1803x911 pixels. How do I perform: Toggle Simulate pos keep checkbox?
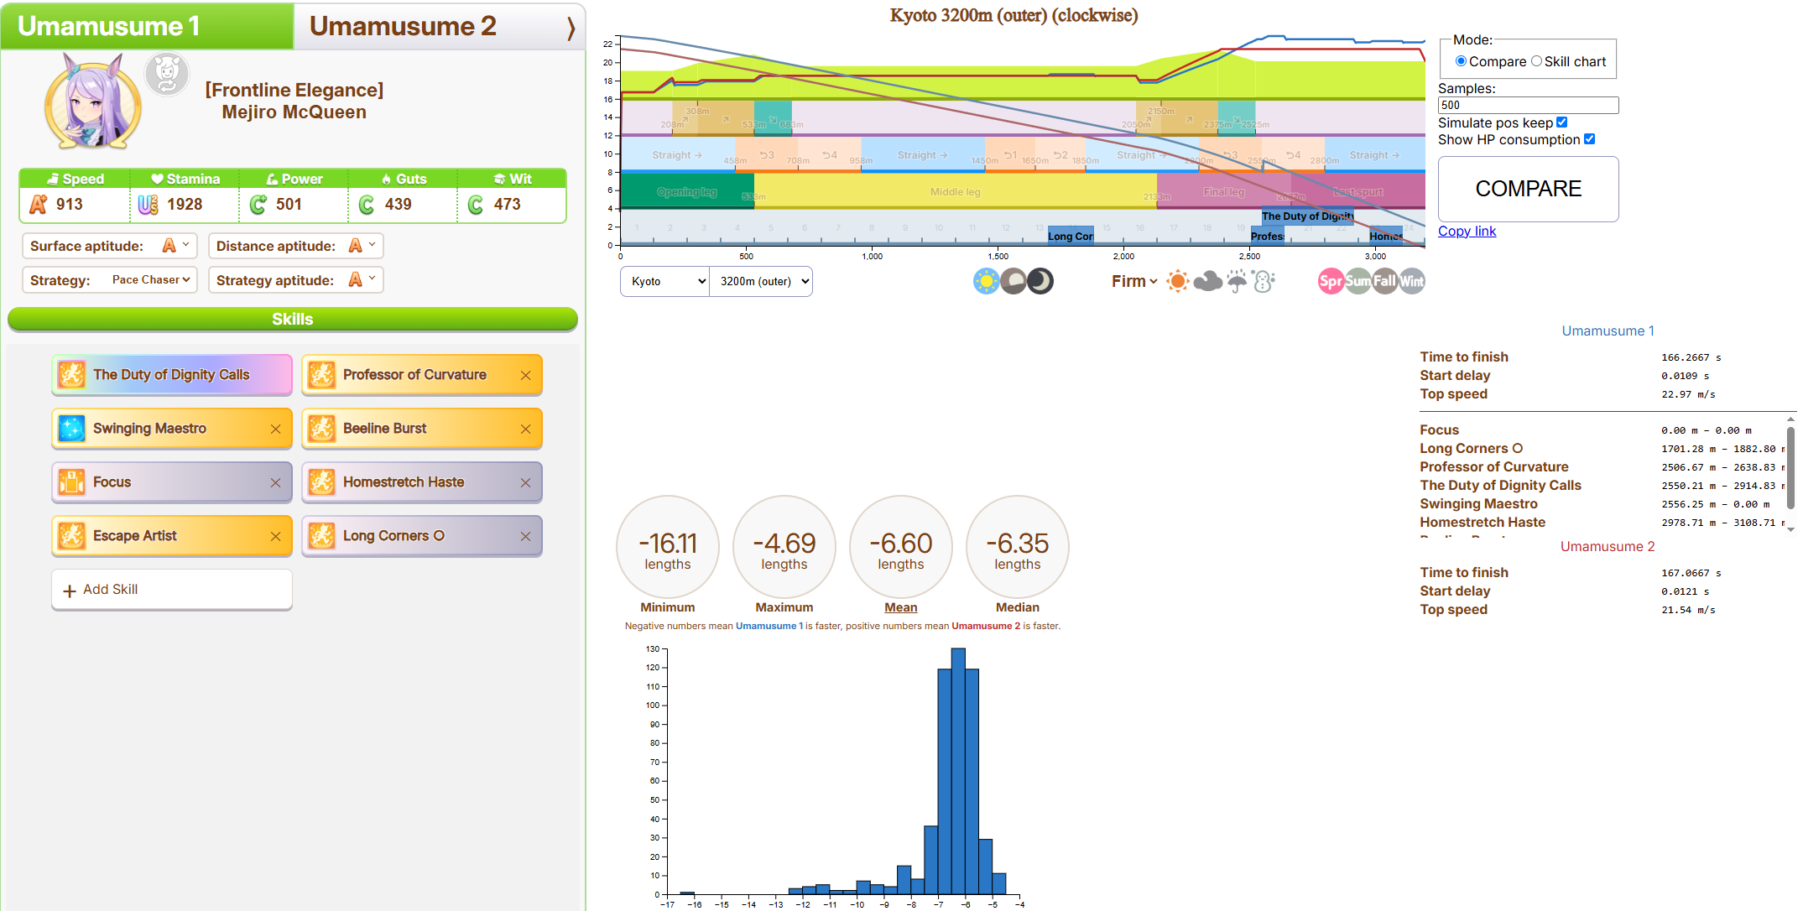tap(1561, 122)
